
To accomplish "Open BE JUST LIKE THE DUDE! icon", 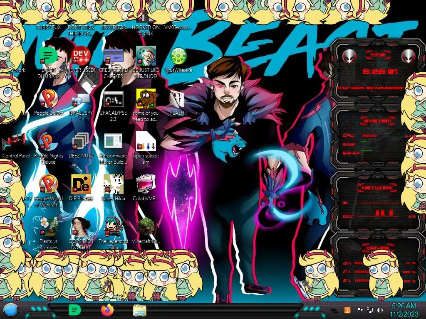I will [146, 56].
